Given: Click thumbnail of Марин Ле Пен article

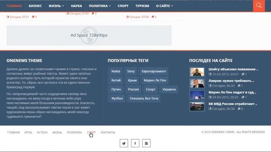Looking at the screenshot, I should [197, 95].
